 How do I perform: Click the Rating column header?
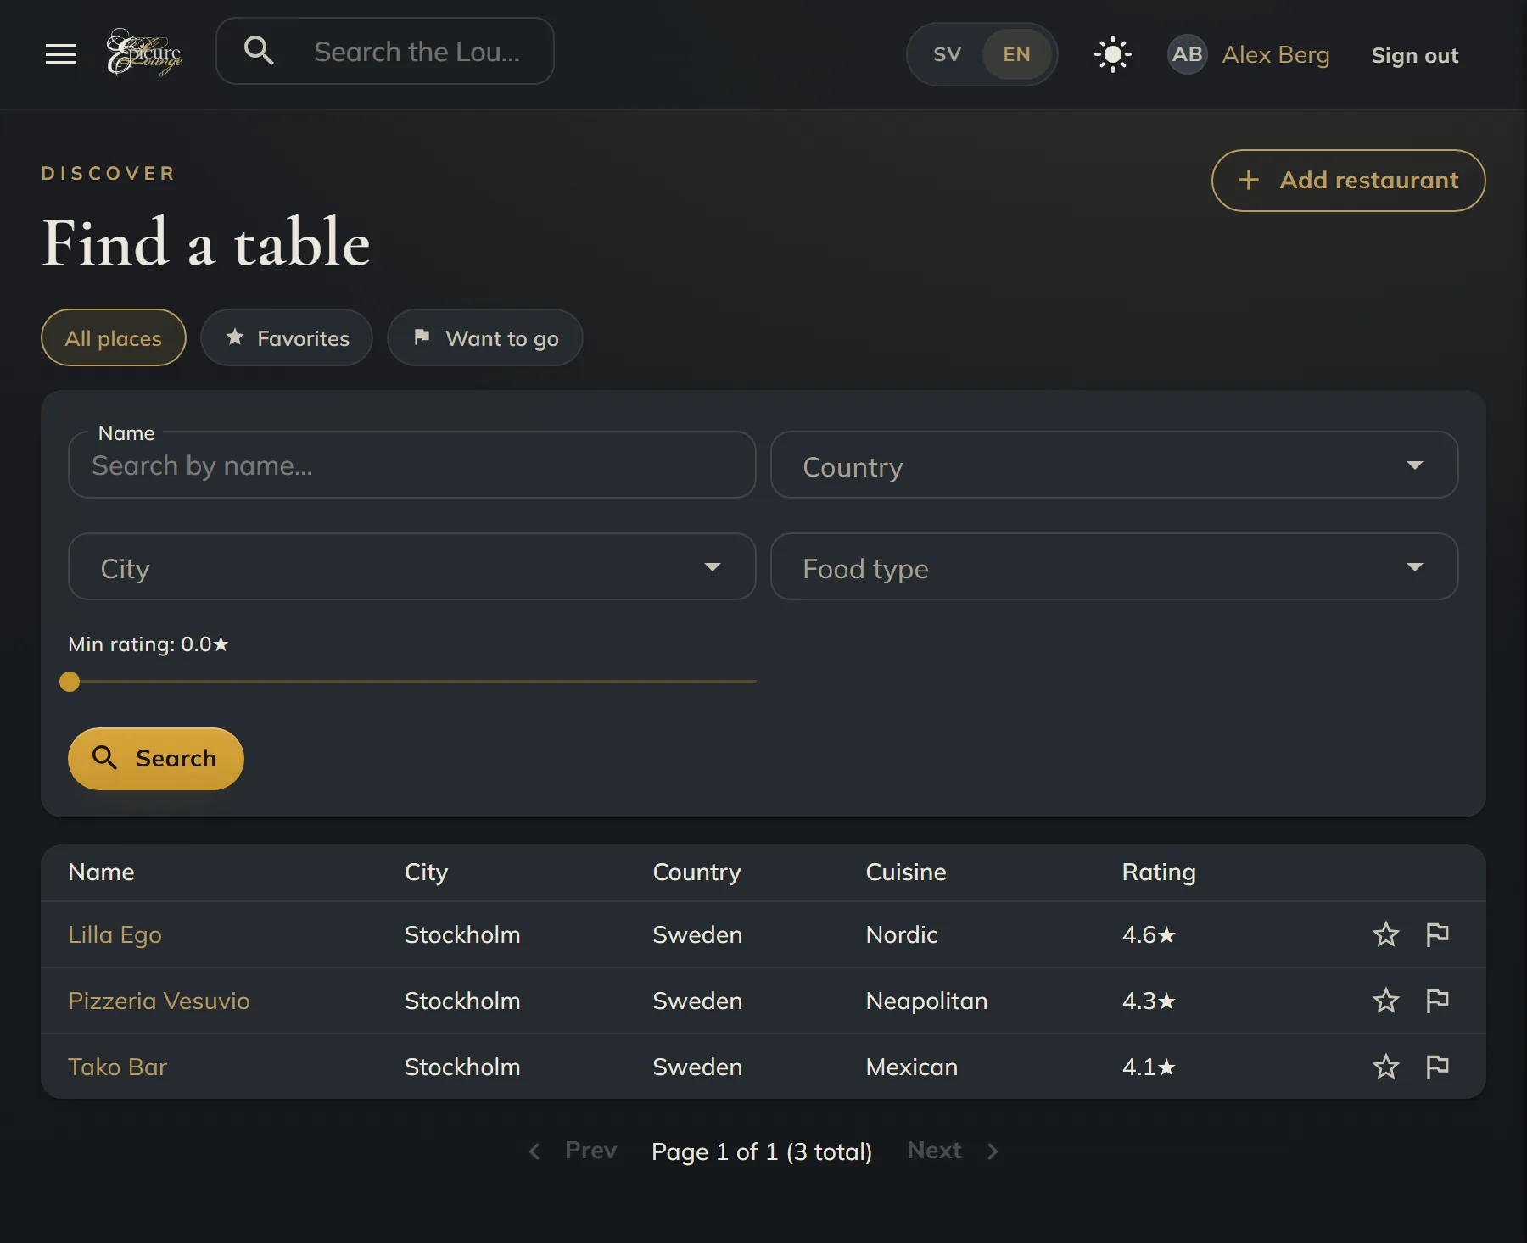[1158, 872]
